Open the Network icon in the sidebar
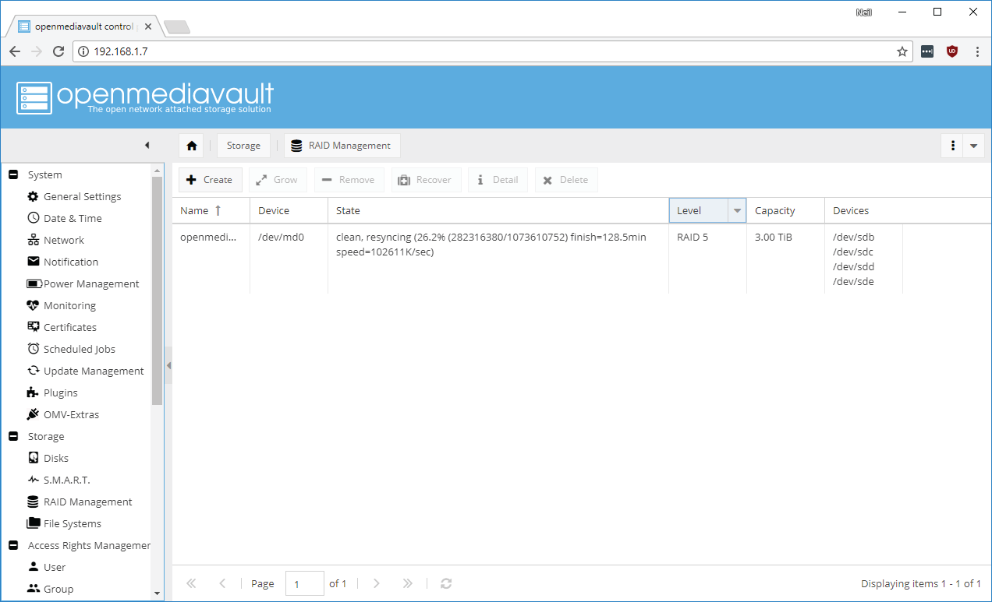The width and height of the screenshot is (992, 602). [33, 240]
